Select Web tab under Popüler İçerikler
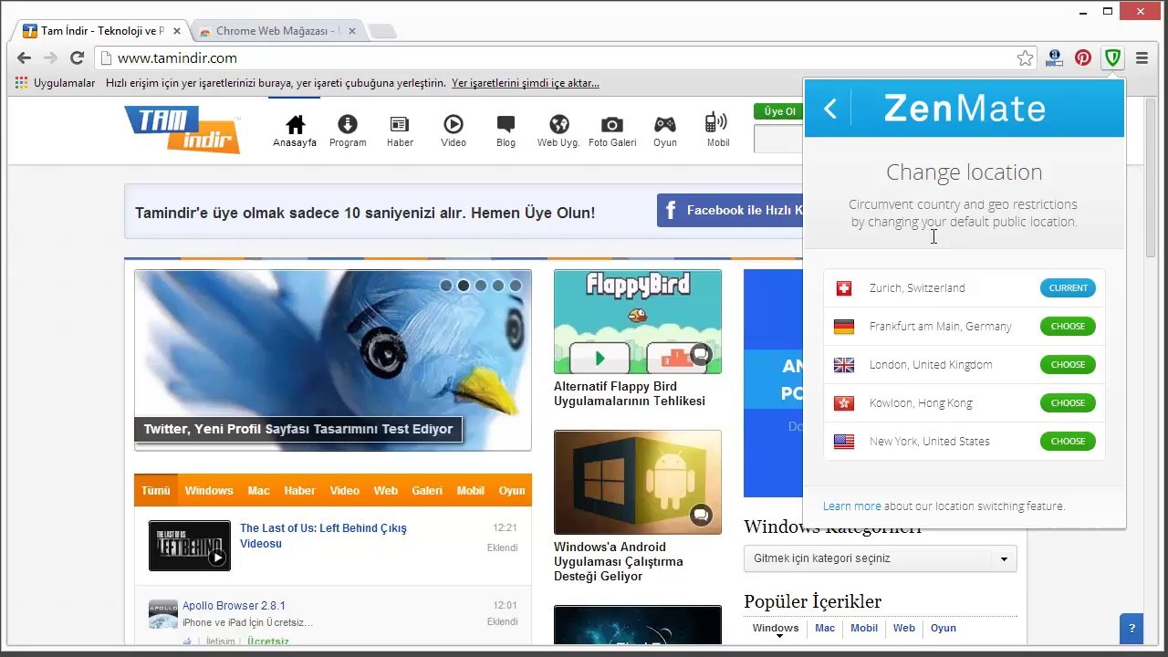 (904, 628)
